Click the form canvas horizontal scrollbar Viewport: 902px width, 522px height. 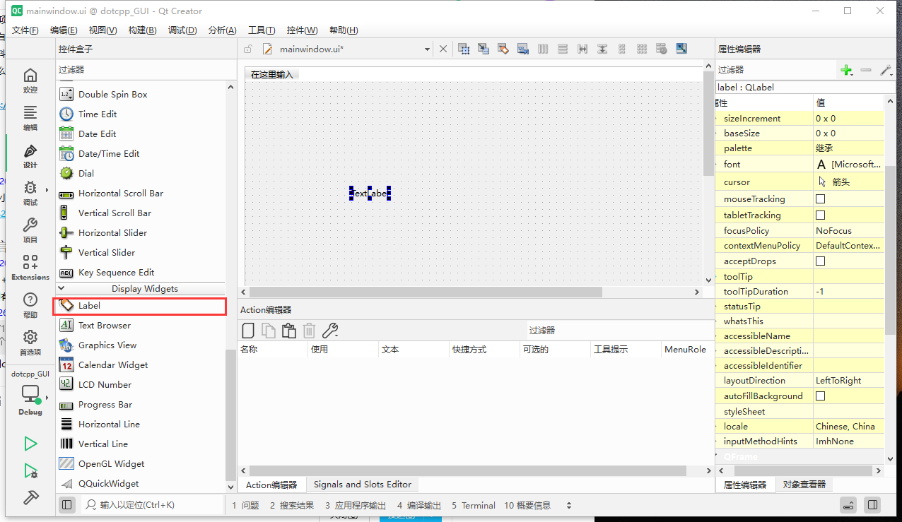pos(426,292)
